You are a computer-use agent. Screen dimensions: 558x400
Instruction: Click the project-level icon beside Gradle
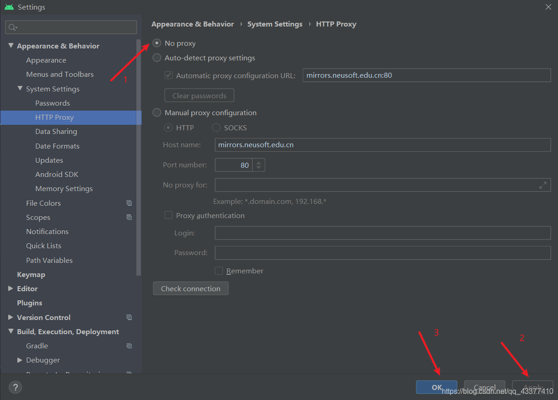[129, 346]
